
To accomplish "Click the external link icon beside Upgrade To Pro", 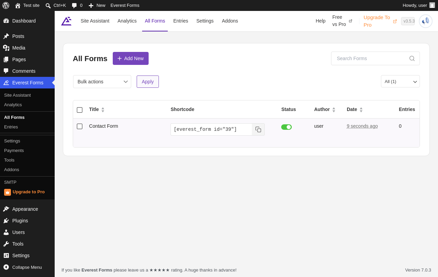I will click(395, 21).
